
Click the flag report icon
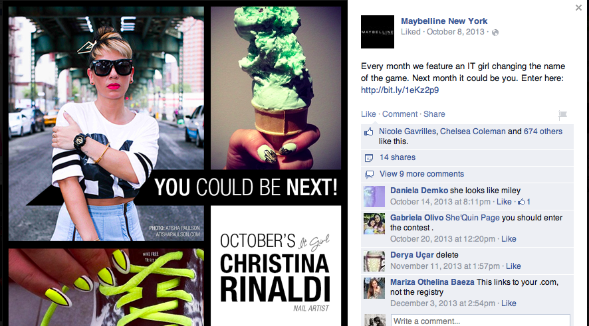pos(562,115)
